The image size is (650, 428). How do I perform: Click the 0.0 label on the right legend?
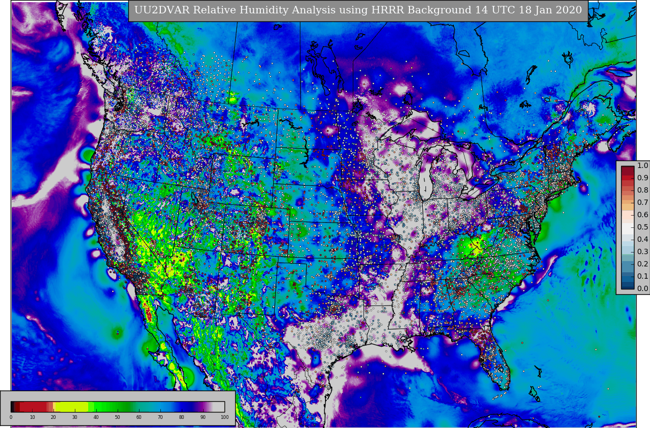(643, 288)
